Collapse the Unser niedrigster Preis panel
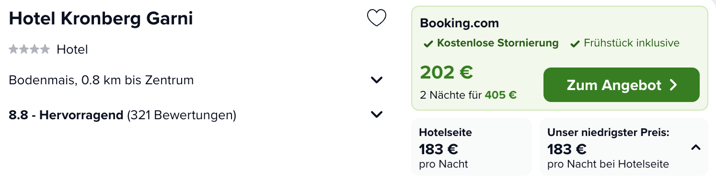This screenshot has height=181, width=716. (696, 148)
